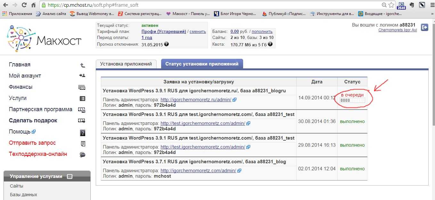Click the Chrome home button

[x=34, y=5]
